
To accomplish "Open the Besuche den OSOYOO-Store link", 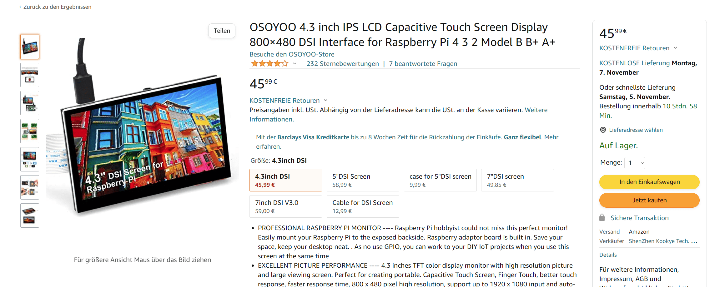I will 292,54.
